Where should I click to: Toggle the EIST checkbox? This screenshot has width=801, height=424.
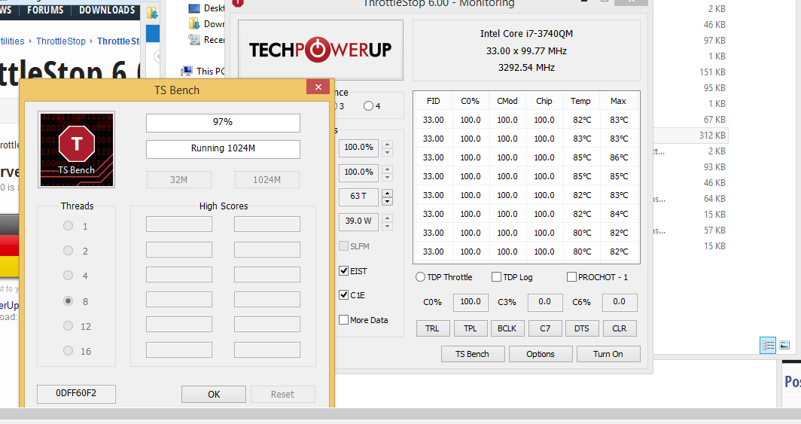coord(344,271)
